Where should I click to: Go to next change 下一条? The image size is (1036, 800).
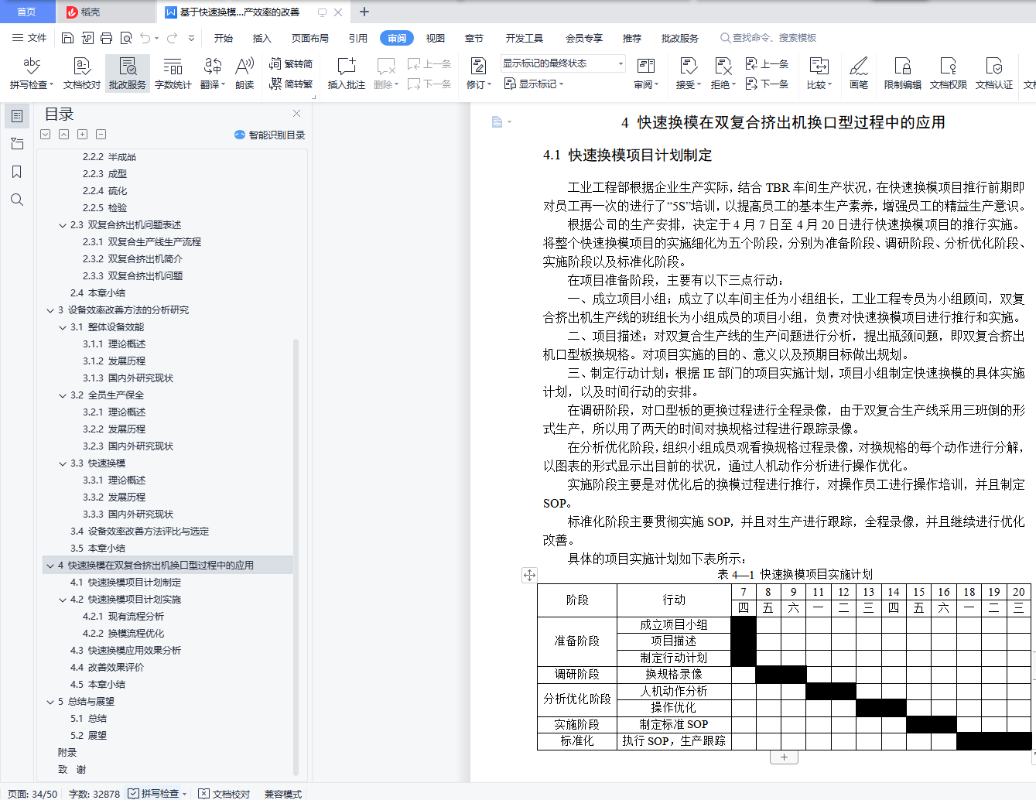click(x=767, y=84)
